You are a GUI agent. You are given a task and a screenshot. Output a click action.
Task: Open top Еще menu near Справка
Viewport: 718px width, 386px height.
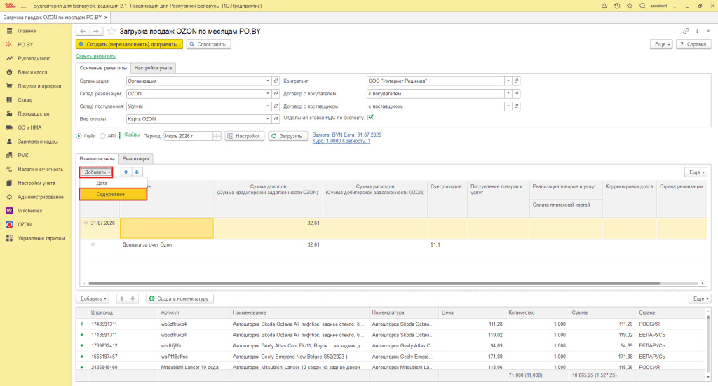click(662, 44)
